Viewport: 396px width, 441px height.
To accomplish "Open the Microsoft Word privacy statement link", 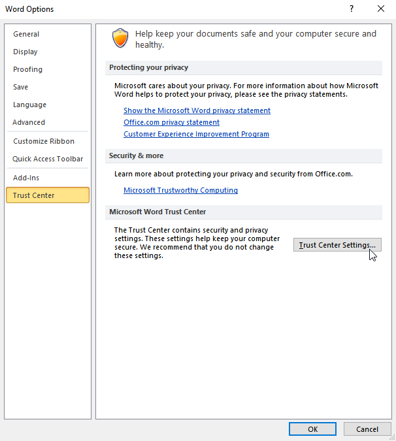I will 197,110.
